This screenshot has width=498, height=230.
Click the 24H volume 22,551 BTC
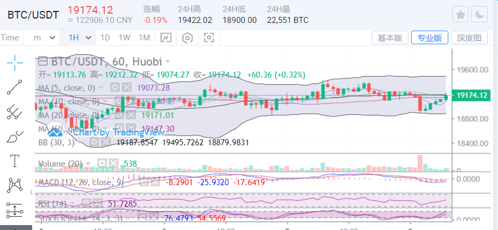click(288, 20)
